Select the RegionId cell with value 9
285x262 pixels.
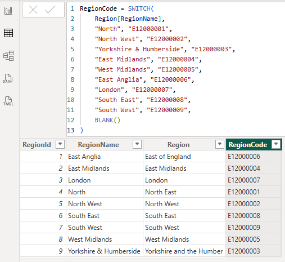point(43,251)
